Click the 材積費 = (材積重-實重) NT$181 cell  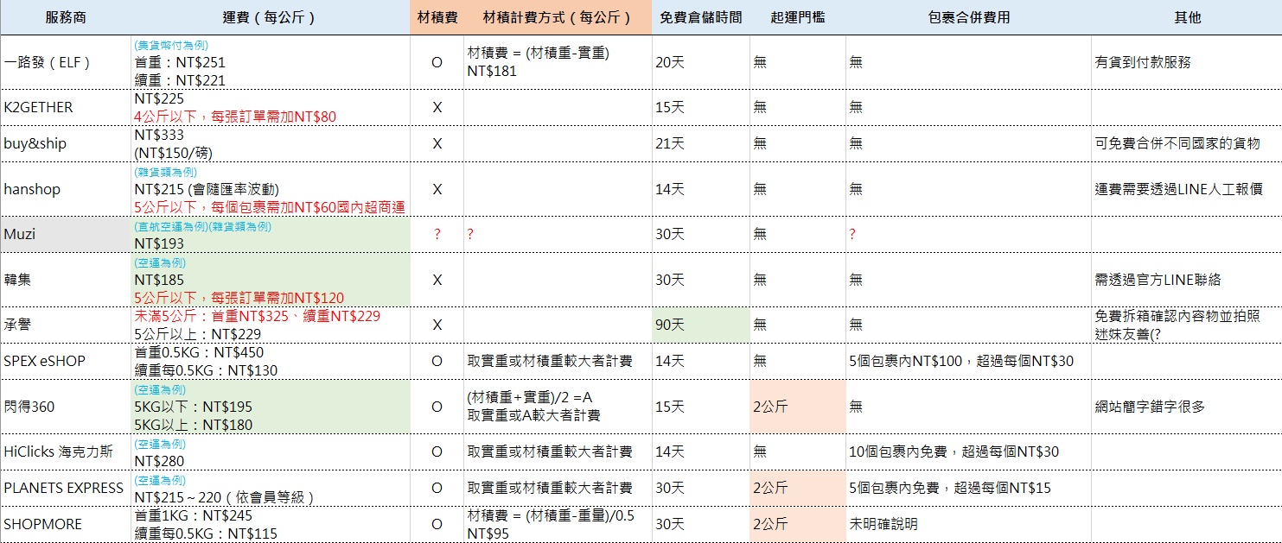click(x=558, y=62)
